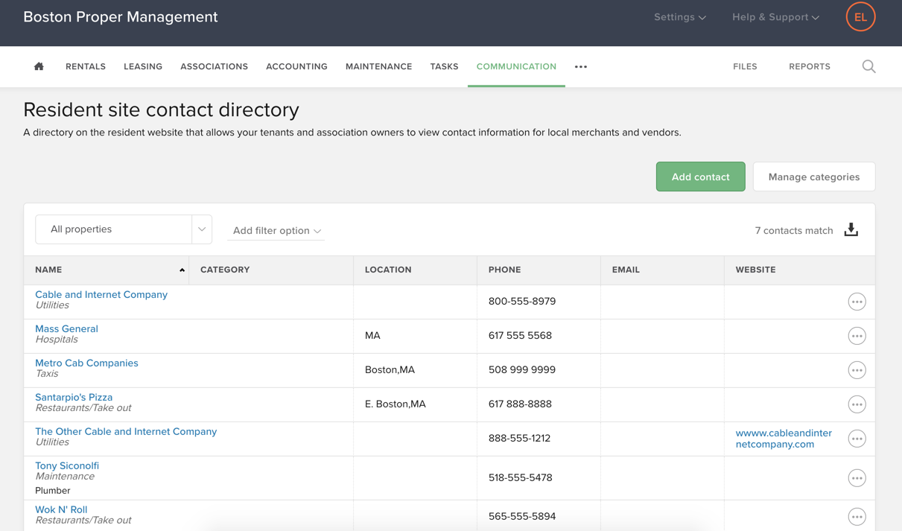Image resolution: width=902 pixels, height=531 pixels.
Task: Open the Mass General contact link
Action: click(66, 328)
